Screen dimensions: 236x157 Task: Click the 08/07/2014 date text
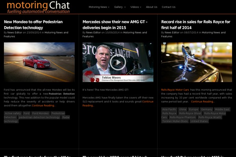(191, 33)
